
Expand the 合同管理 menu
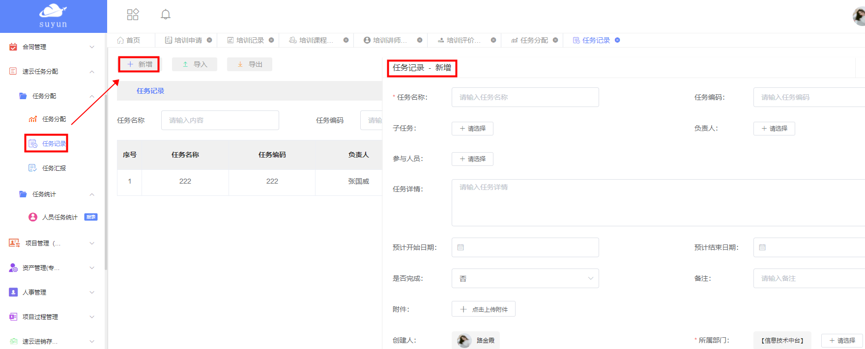point(53,47)
